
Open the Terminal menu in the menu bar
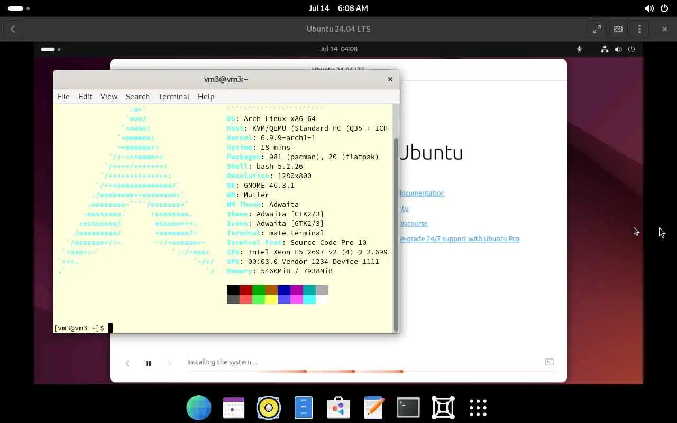coord(173,97)
